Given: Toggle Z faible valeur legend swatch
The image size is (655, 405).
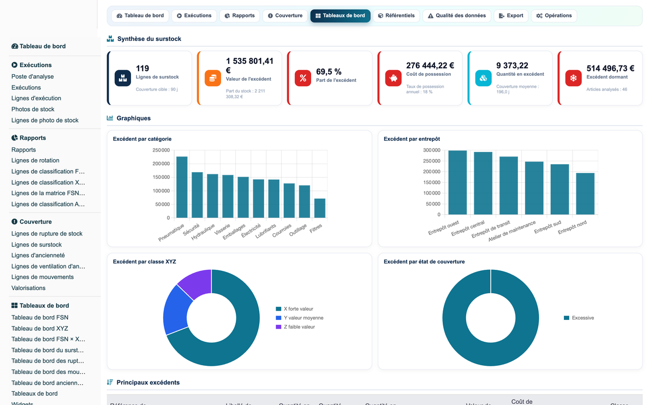Looking at the screenshot, I should point(278,327).
